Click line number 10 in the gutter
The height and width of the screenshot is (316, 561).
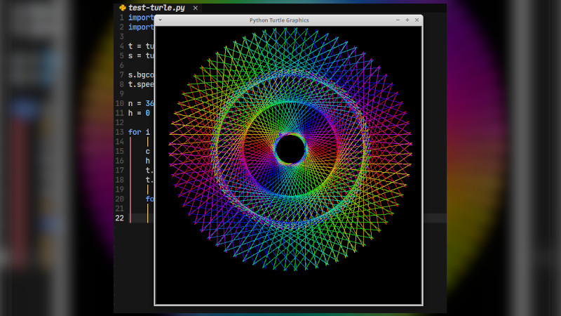coord(119,103)
